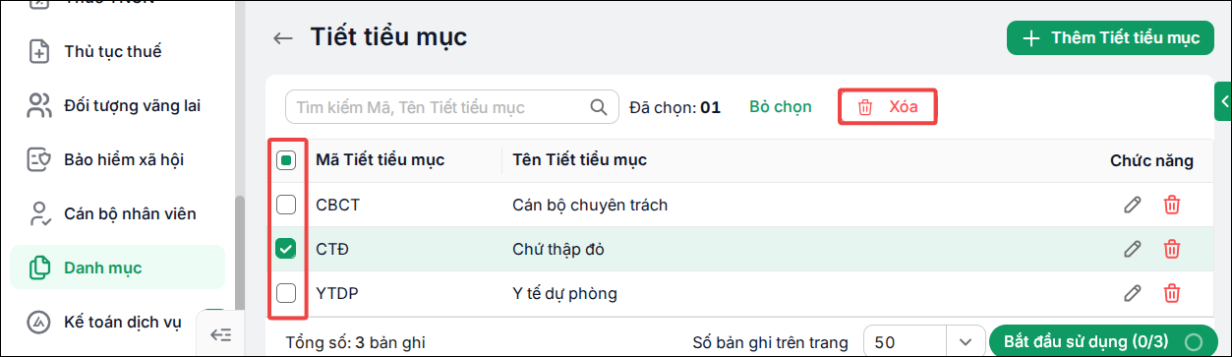Toggle the select-all header checkbox
1232x357 pixels.
point(286,160)
